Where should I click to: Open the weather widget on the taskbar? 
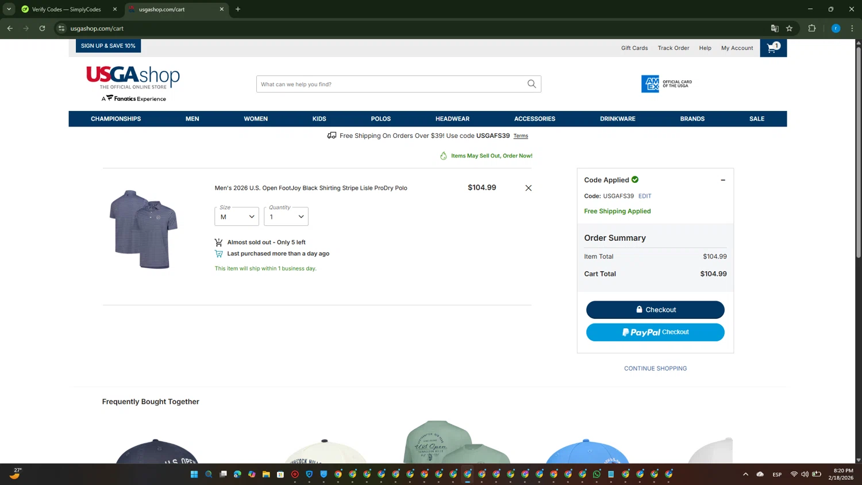click(16, 474)
